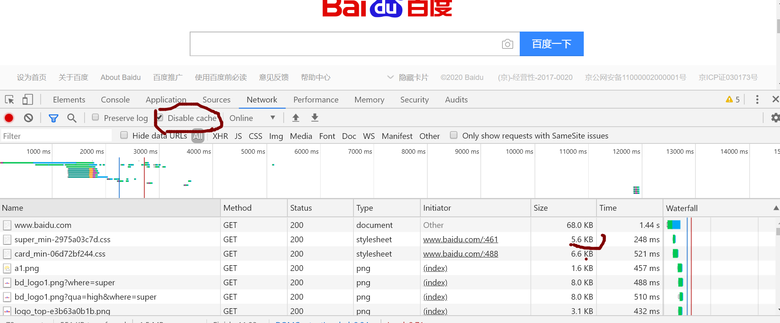Select the inspect element cursor icon

(x=9, y=100)
